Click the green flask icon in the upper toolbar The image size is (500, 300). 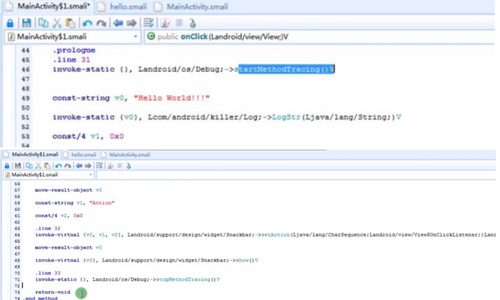point(192,23)
